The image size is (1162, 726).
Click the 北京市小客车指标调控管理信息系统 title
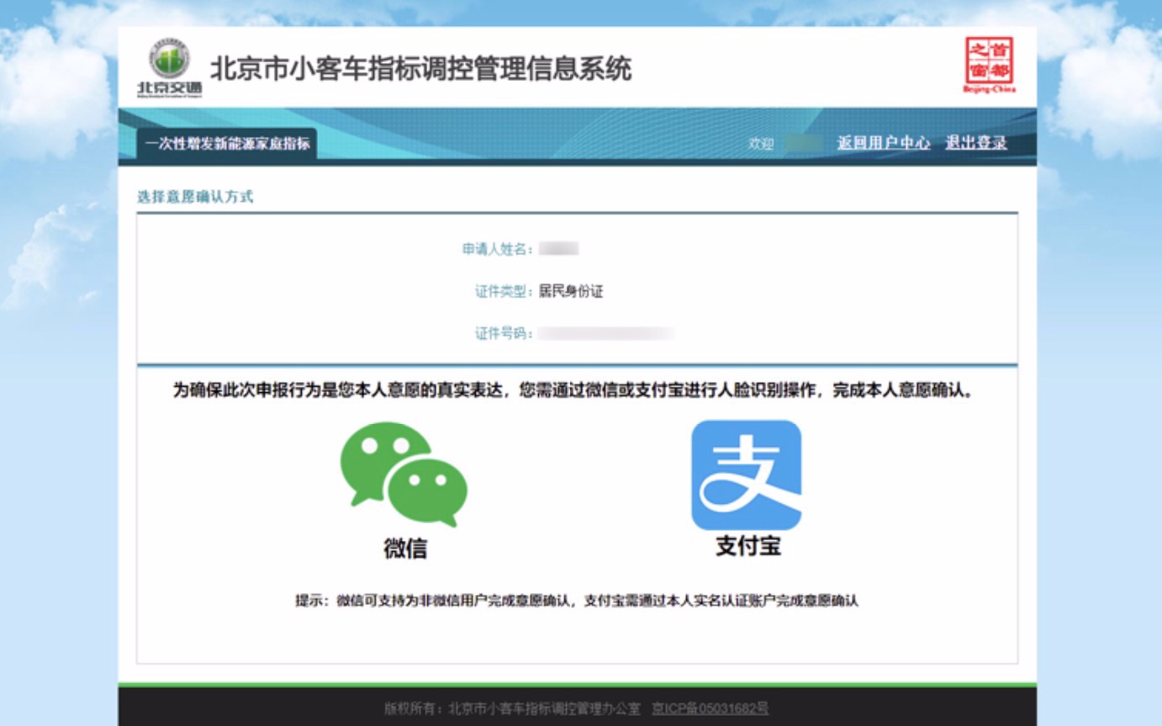pyautogui.click(x=420, y=68)
